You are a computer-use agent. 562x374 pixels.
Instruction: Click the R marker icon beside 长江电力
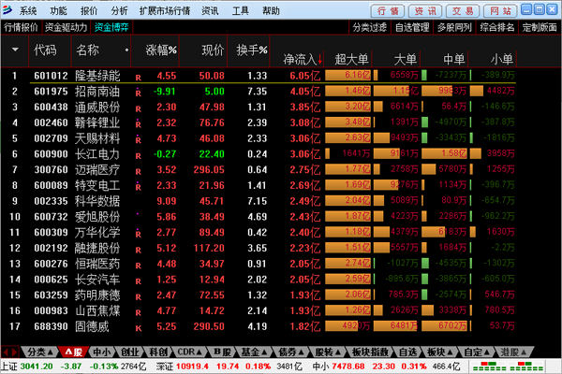[x=139, y=154]
